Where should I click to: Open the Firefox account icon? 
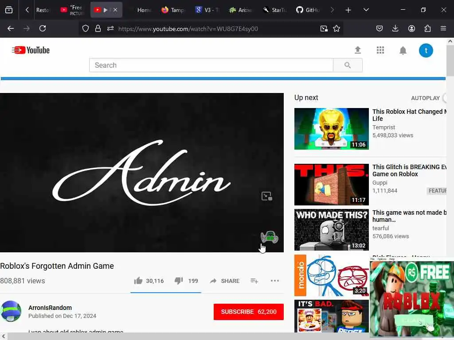pos(411,28)
